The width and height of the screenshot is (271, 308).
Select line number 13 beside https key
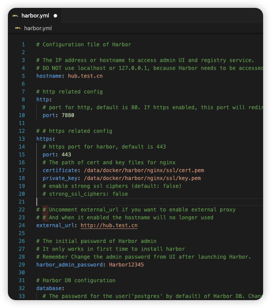[x=22, y=139]
